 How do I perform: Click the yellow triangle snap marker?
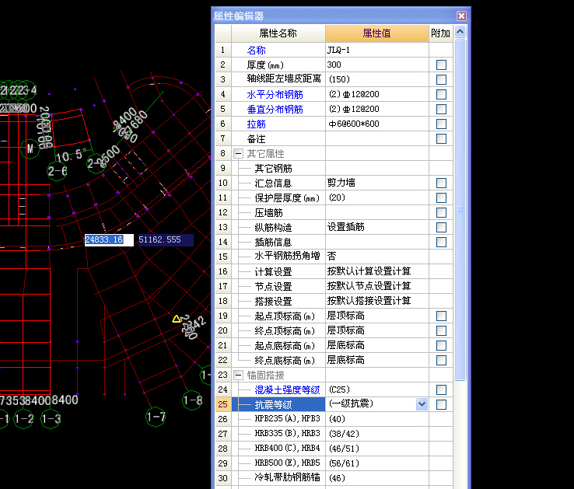click(x=177, y=319)
